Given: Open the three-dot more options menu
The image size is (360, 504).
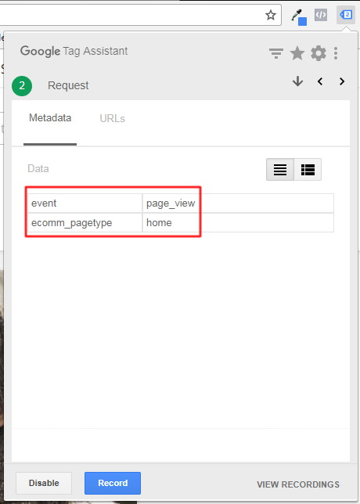Looking at the screenshot, I should (x=336, y=53).
